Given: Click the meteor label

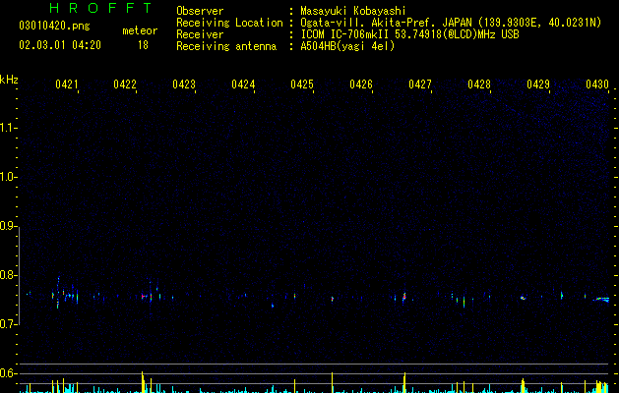Looking at the screenshot, I should [140, 30].
